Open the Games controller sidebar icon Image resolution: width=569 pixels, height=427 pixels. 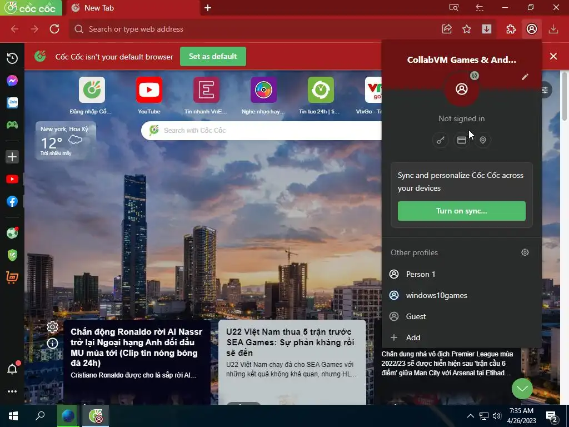tap(12, 125)
